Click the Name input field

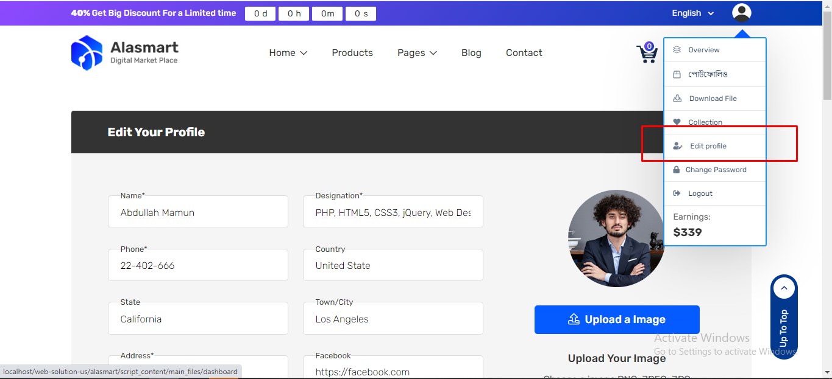[x=197, y=213]
